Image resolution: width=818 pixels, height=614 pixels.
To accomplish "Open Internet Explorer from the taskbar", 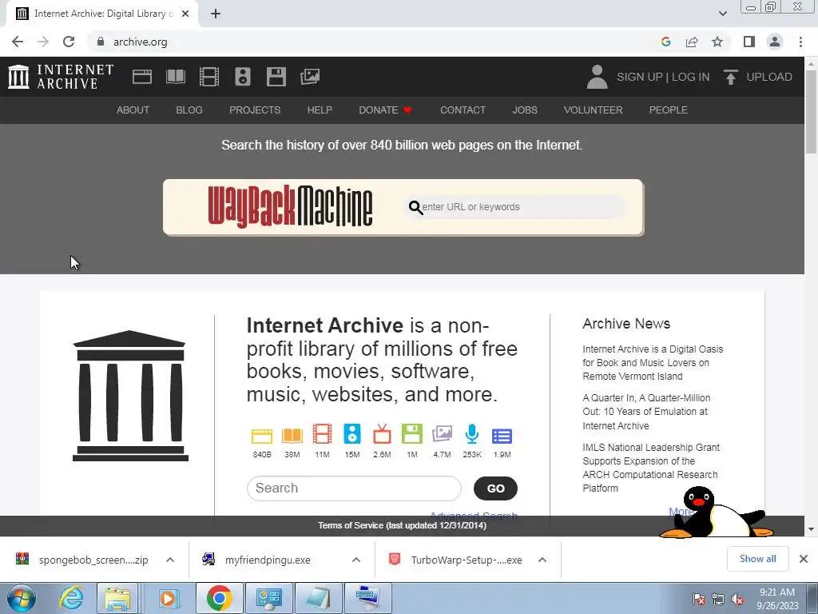I will (71, 598).
